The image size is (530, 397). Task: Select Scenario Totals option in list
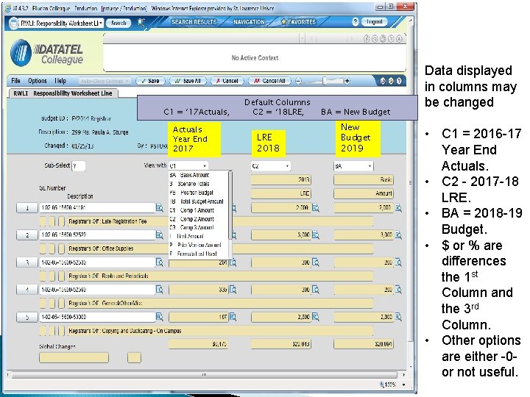click(199, 184)
